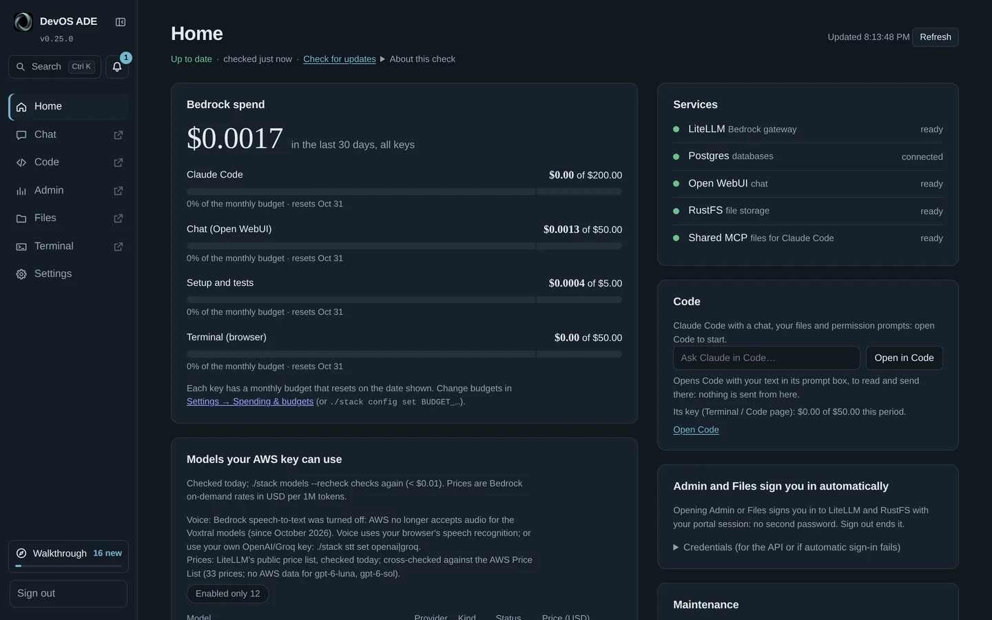
Task: Open the Search box Ctrl K
Action: [55, 67]
